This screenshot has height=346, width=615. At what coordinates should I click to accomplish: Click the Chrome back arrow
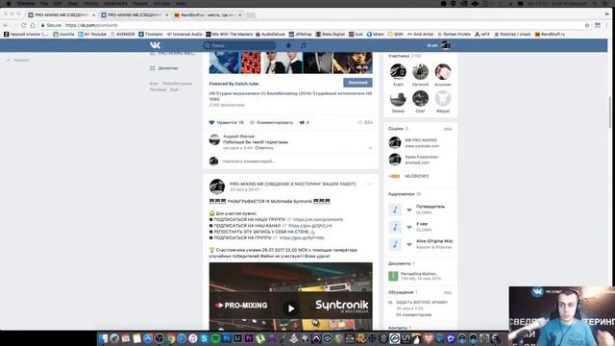[6, 25]
